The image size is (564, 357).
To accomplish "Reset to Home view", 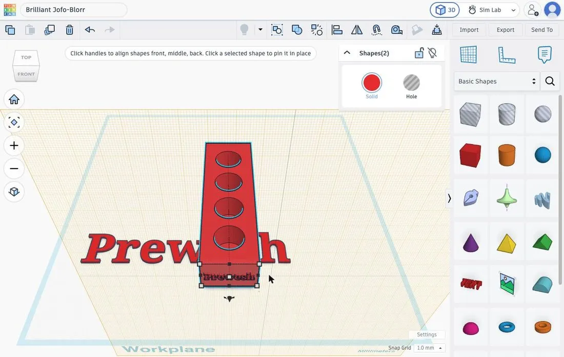I will point(14,99).
